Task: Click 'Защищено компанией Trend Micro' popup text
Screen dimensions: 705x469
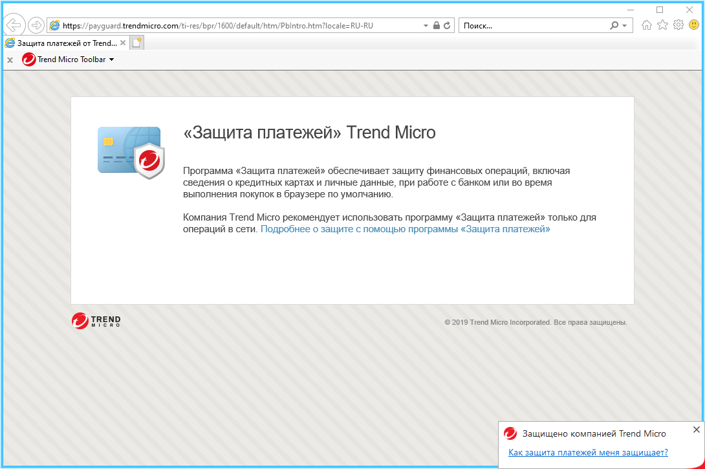Action: coord(594,433)
